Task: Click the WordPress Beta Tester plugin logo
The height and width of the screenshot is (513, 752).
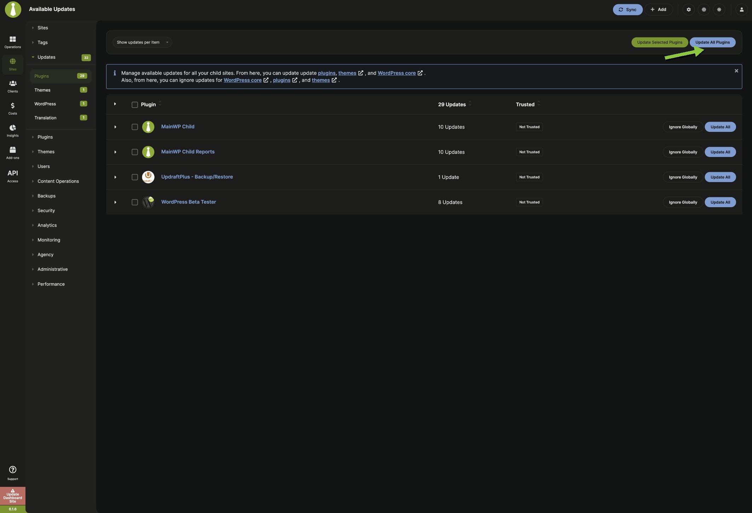Action: [x=148, y=202]
